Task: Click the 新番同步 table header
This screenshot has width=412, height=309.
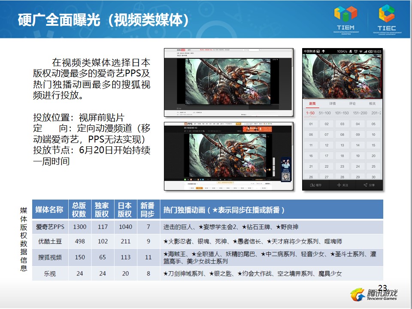Action: pyautogui.click(x=148, y=209)
